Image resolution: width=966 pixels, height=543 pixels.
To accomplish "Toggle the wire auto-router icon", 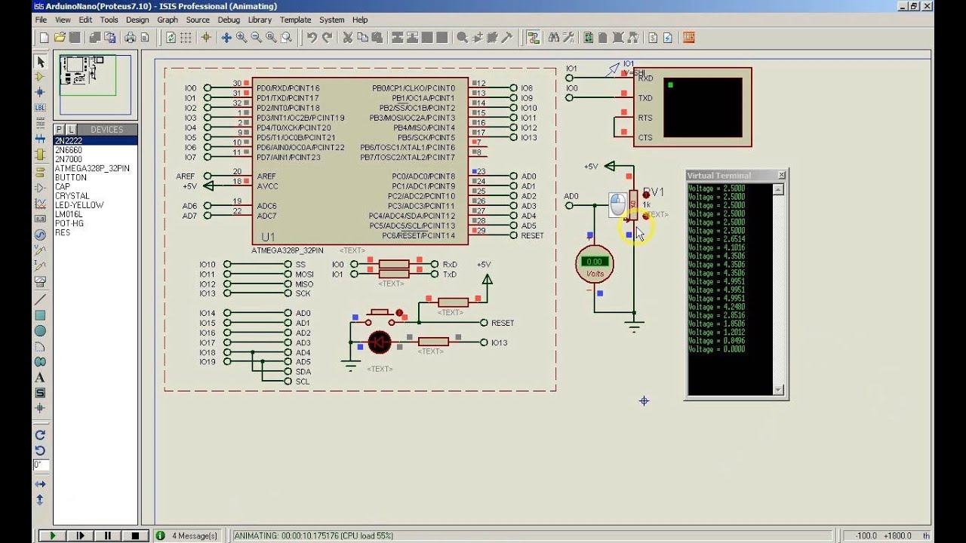I will click(534, 37).
